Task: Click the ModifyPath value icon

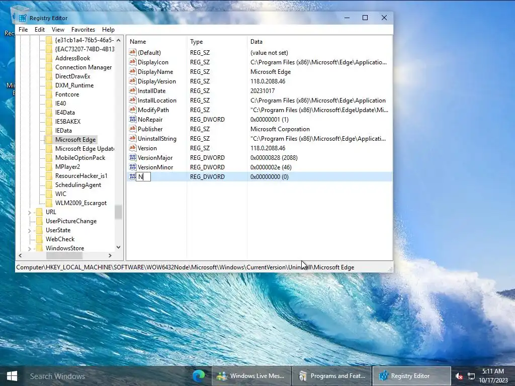Action: 132,110
